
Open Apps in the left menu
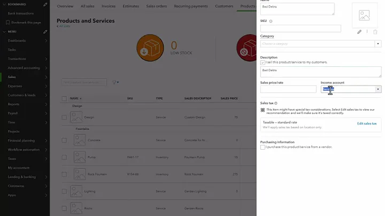tap(12, 195)
